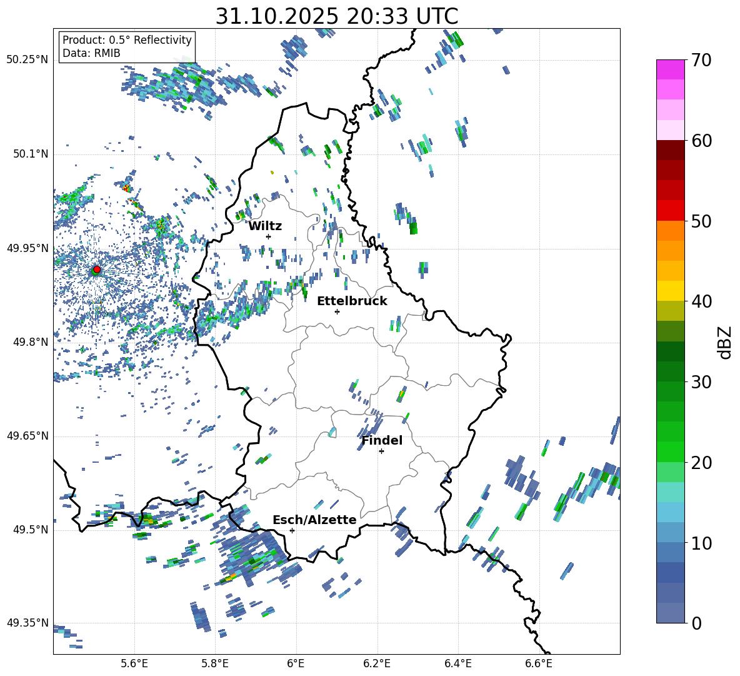
Task: Select the Wiltz city label
Action: click(x=265, y=226)
